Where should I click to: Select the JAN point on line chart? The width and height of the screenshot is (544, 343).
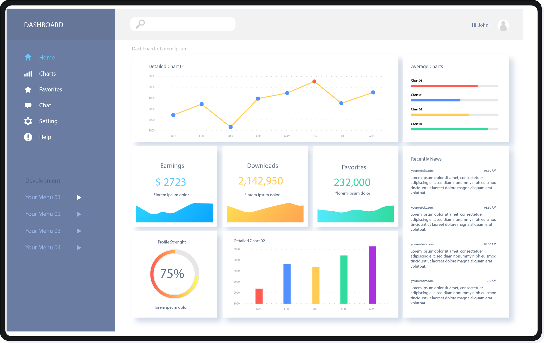tap(173, 115)
